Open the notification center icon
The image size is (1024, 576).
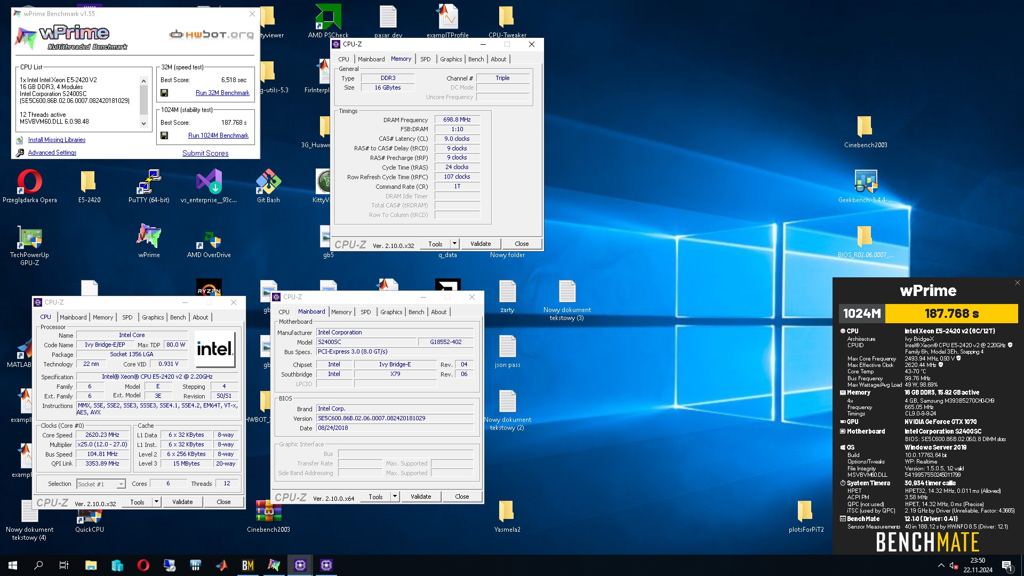tap(1007, 566)
